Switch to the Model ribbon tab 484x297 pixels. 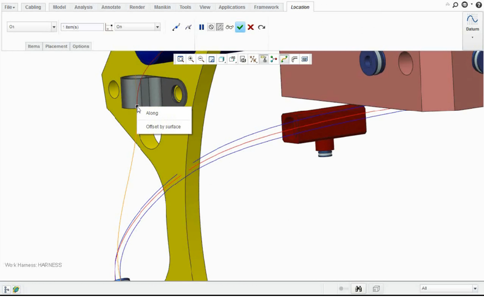59,7
